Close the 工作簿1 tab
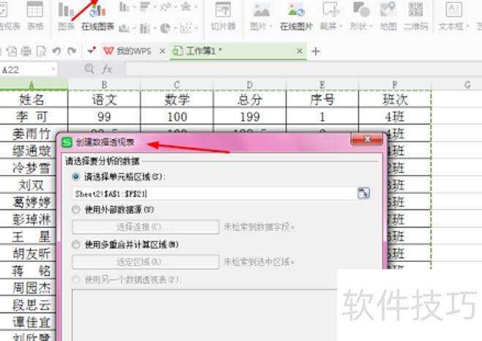The image size is (482, 341). coord(299,51)
